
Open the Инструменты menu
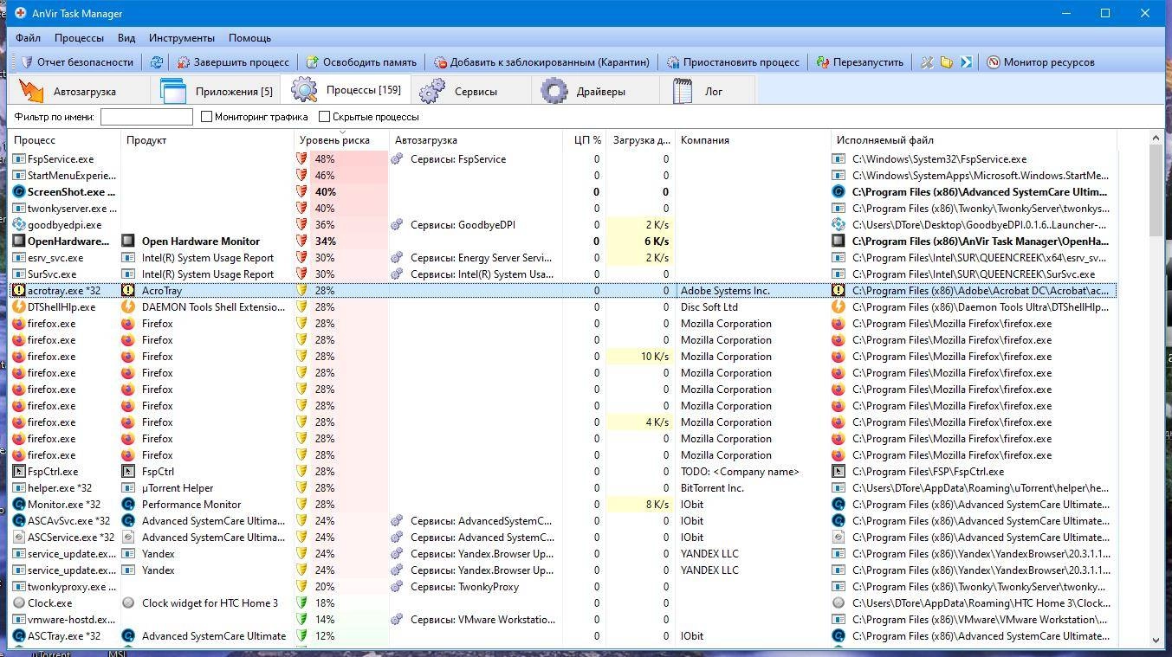tap(182, 38)
